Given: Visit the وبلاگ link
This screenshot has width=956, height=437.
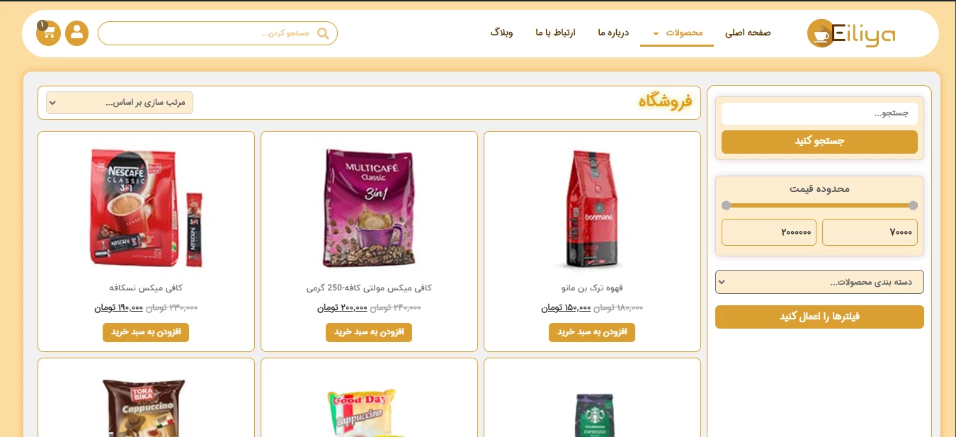Looking at the screenshot, I should (501, 33).
